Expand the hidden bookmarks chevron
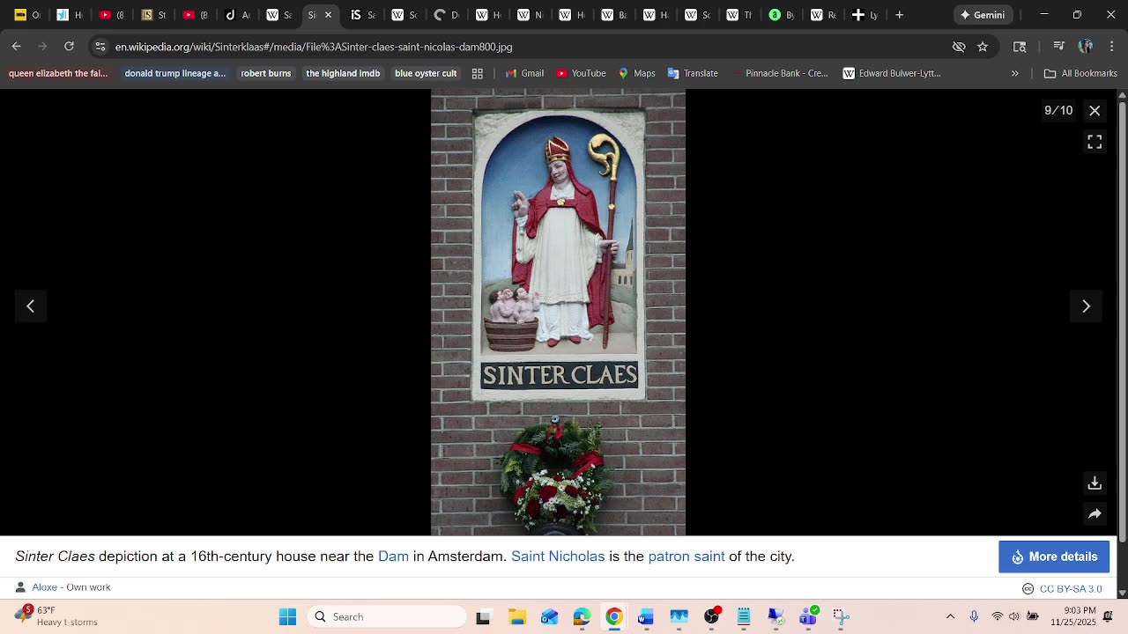This screenshot has height=634, width=1128. 1015,73
